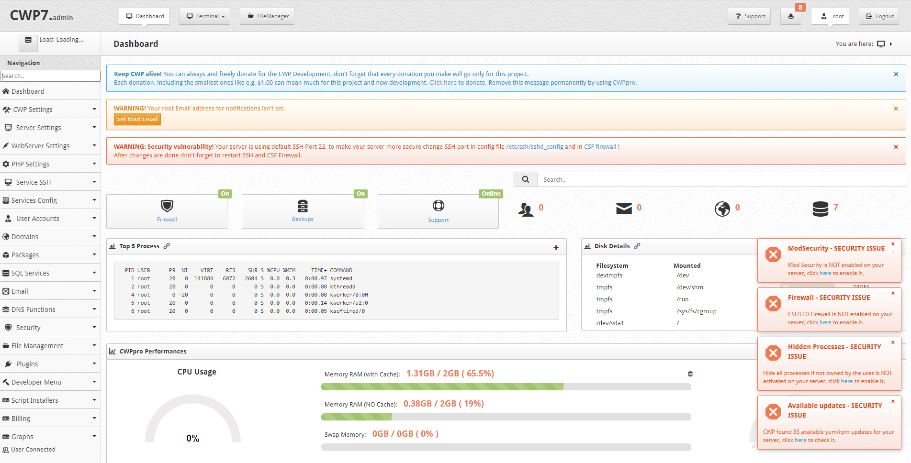911x463 pixels.
Task: Expand Top 5 Process with plus icon
Action: tap(556, 247)
